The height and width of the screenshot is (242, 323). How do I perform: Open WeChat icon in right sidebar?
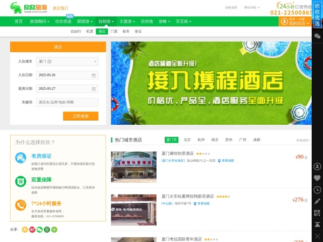point(317,36)
